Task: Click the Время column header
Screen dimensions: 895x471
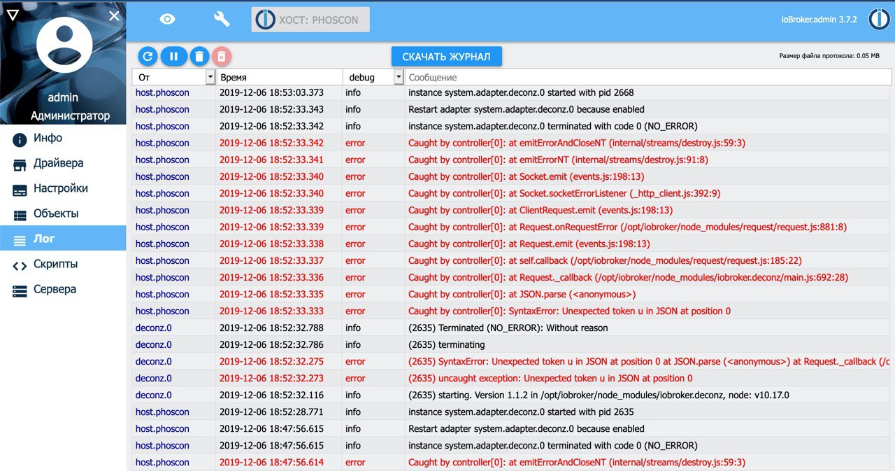Action: click(x=233, y=78)
